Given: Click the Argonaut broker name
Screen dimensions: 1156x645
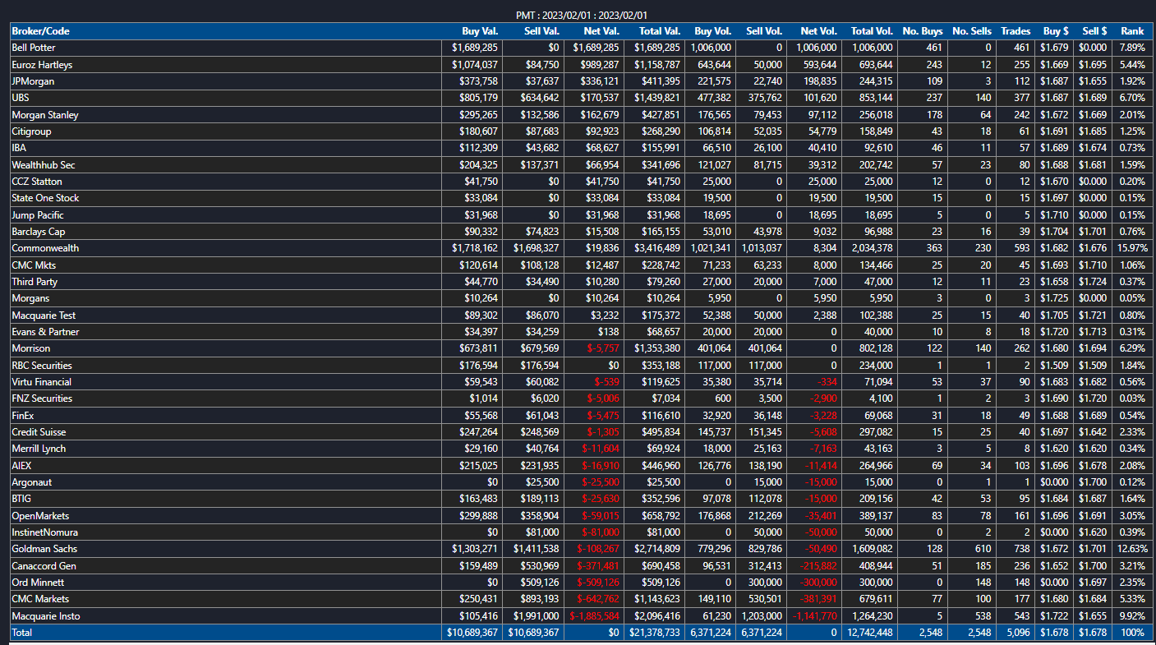Looking at the screenshot, I should (31, 482).
